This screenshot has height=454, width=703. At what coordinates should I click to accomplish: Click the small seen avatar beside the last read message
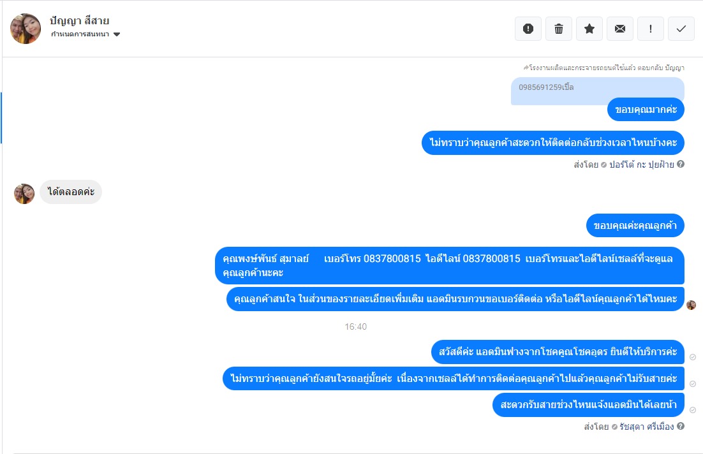coord(691,305)
